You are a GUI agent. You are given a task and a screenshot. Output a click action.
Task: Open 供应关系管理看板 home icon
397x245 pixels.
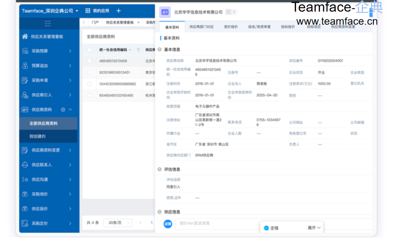(x=25, y=36)
